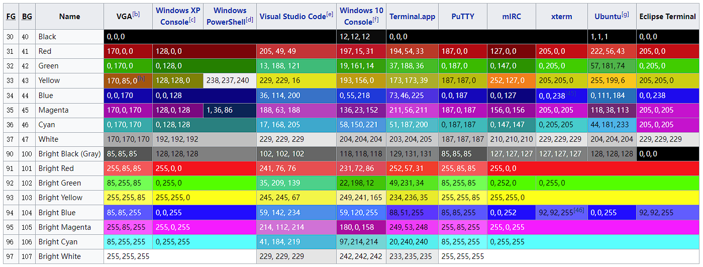Select the PowerShell Magenta swatch 1, 36, 86
The width and height of the screenshot is (703, 267).
(x=230, y=110)
